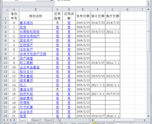Open the 所得税 hyperlink
Viewport: 152px width, 124px height.
pyautogui.click(x=25, y=103)
